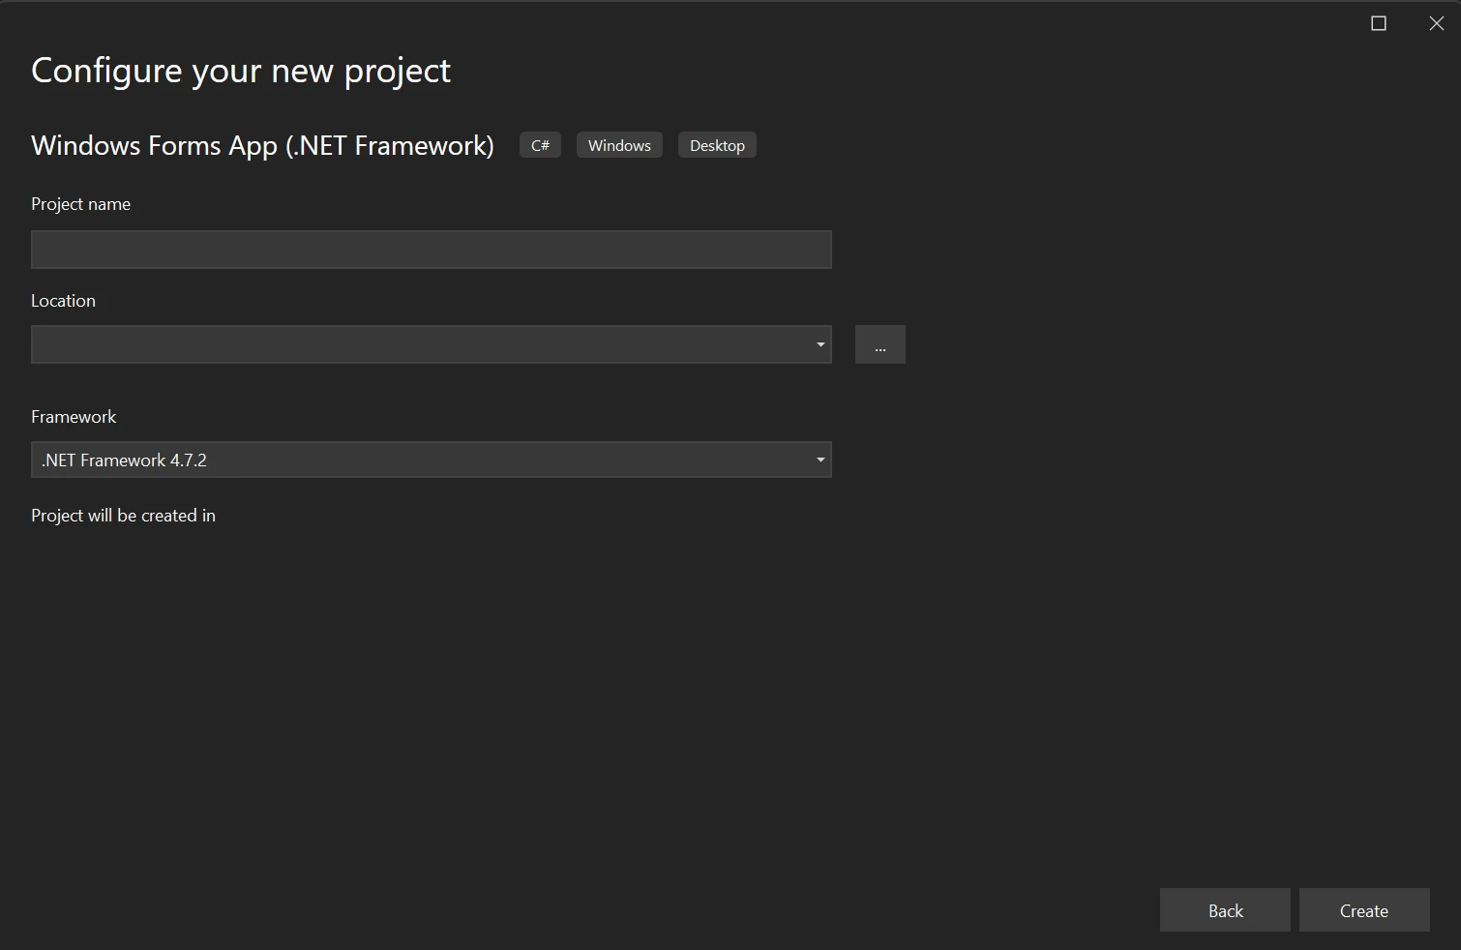The image size is (1461, 950).
Task: Expand the Location dropdown arrow
Action: click(x=820, y=344)
